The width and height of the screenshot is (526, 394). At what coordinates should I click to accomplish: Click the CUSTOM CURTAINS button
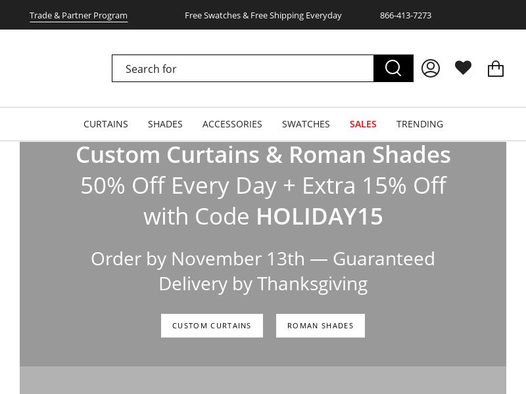coord(212,325)
